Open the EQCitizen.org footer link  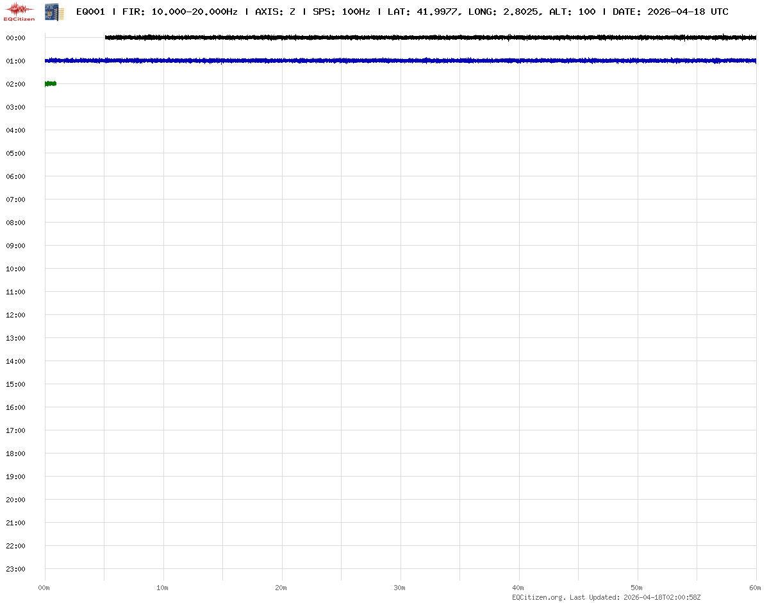539,597
